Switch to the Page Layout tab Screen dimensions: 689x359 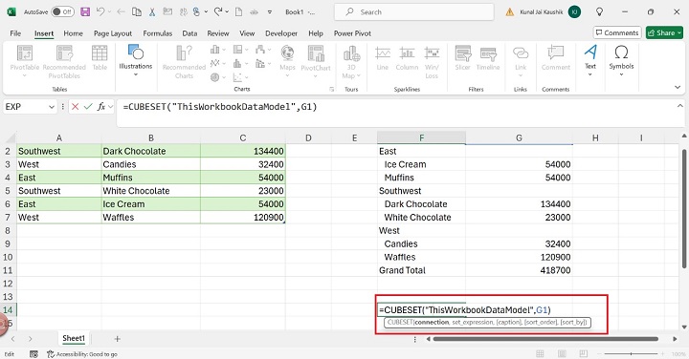(x=113, y=33)
